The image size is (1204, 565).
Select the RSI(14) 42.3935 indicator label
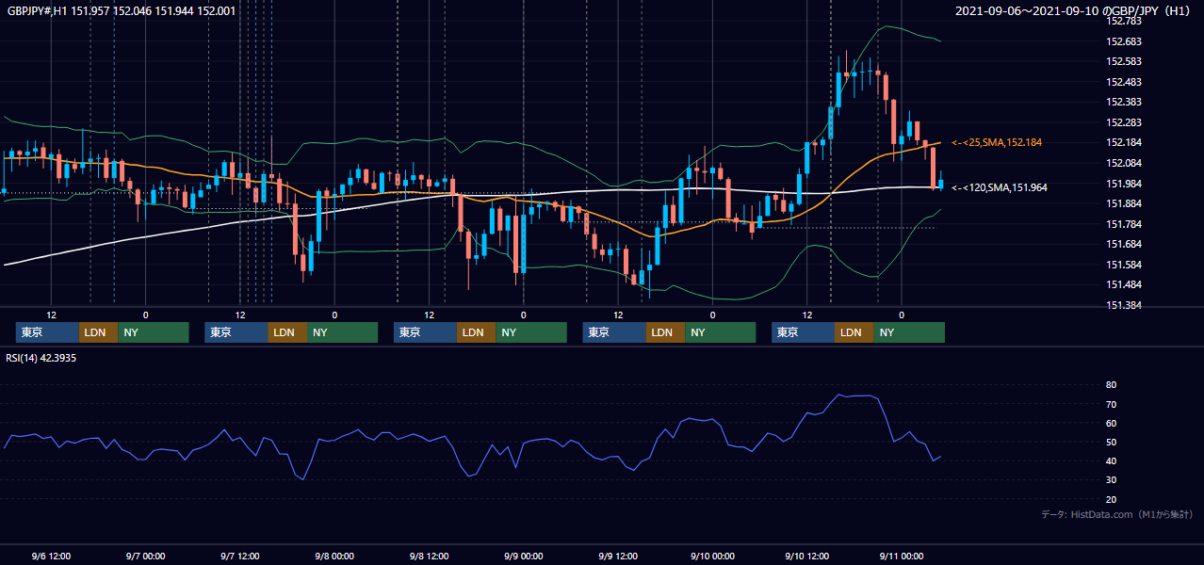[41, 358]
